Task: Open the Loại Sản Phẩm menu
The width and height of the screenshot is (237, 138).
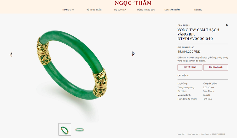Action: point(172,10)
